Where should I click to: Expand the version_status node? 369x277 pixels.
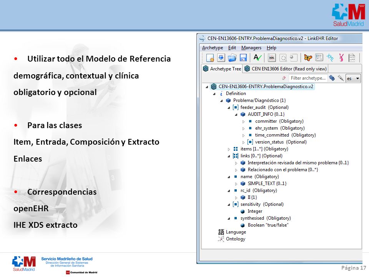click(x=244, y=142)
